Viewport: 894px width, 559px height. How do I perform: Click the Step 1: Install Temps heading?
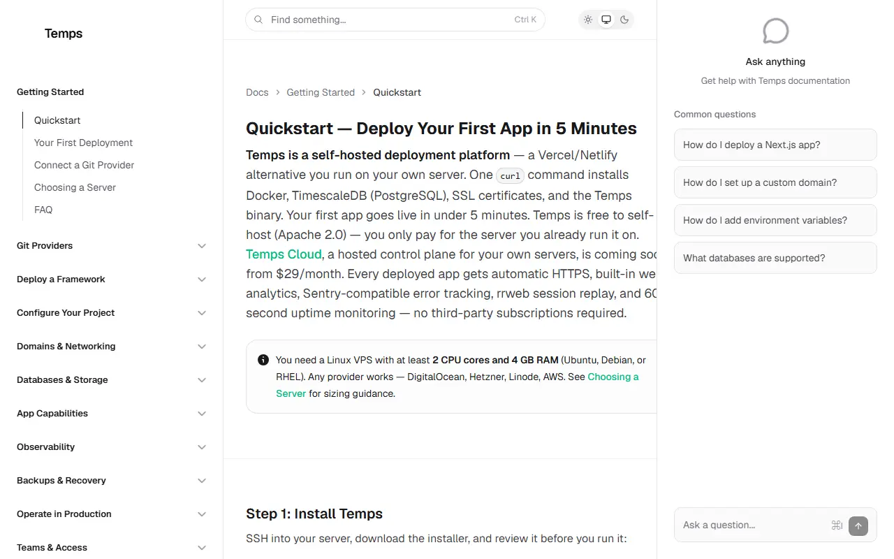pos(314,514)
